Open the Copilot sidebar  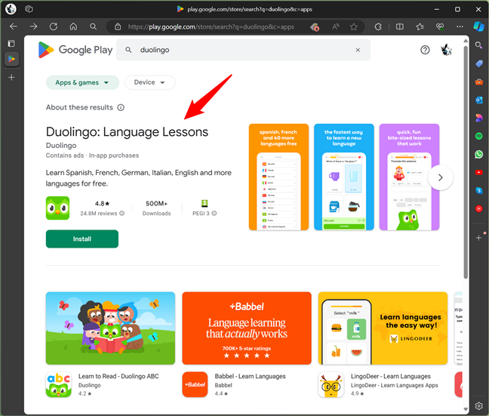(x=478, y=26)
